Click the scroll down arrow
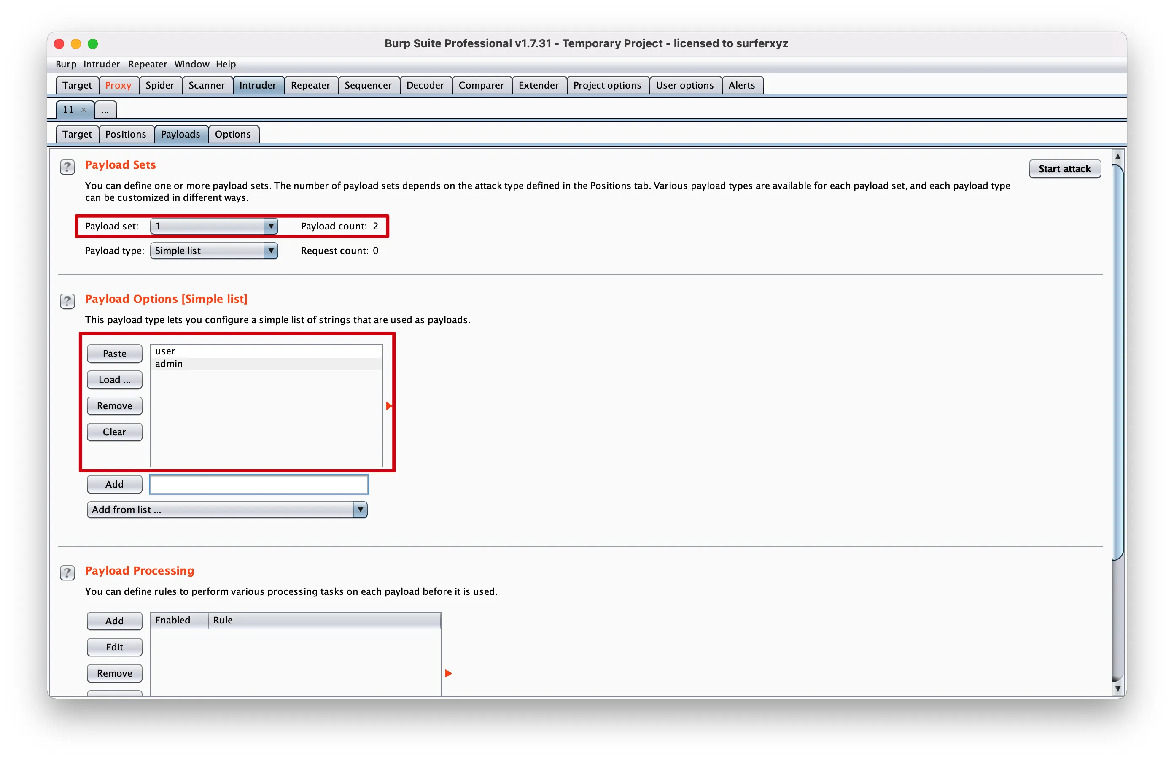Image resolution: width=1174 pixels, height=761 pixels. [x=1118, y=688]
